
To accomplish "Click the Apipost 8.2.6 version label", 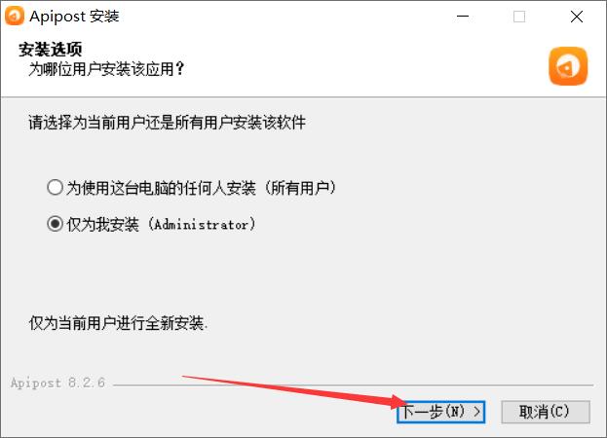I will click(x=57, y=383).
